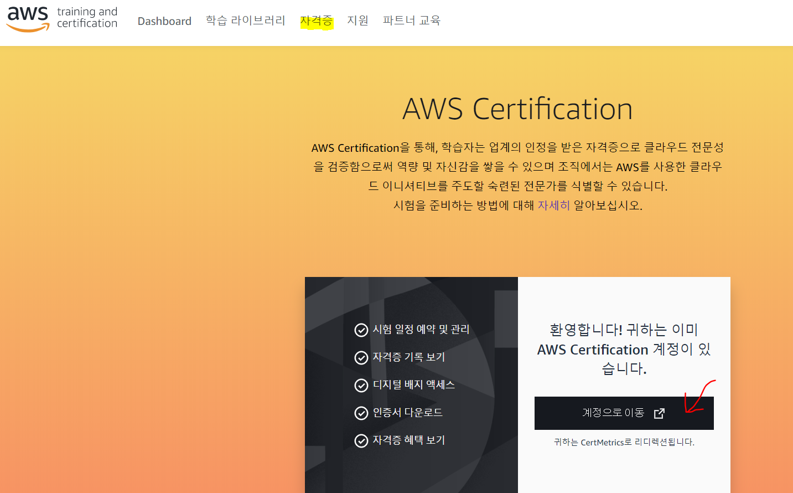Click the 계정으로 이동 button
Viewport: 793px width, 493px height.
coord(624,413)
